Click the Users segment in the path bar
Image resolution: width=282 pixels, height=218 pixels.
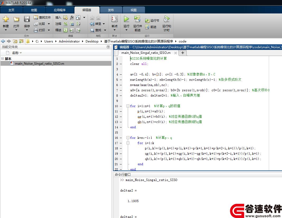[x=49, y=41]
